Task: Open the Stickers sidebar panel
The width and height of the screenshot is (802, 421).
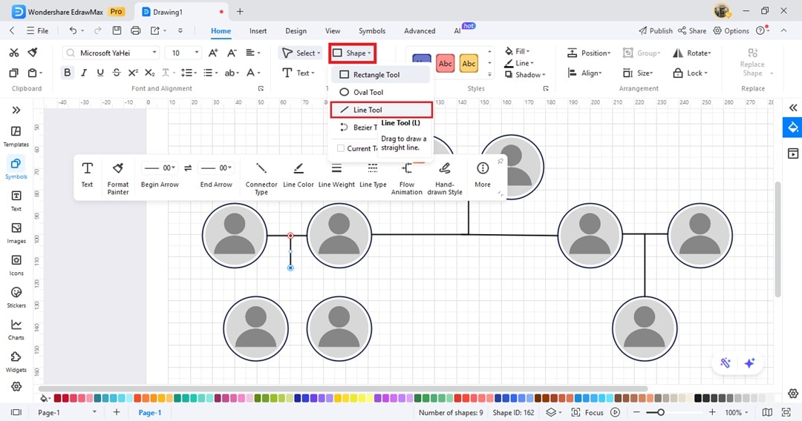Action: (x=16, y=297)
